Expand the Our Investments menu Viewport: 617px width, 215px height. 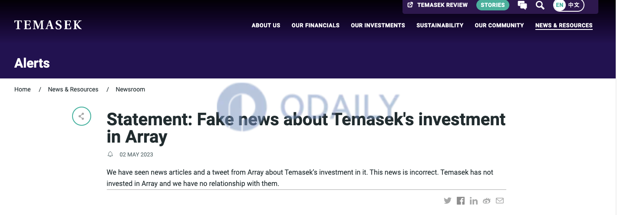378,25
